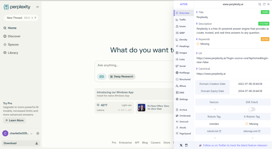This screenshot has width=272, height=149.
Task: Open PageSpeed external tool
Action: 184,134
